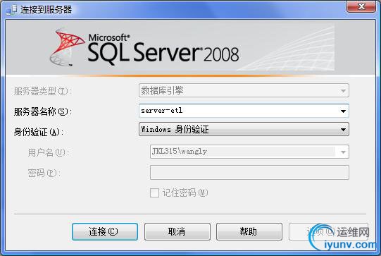
Task: Toggle the 记住密码 checkbox
Action: pyautogui.click(x=154, y=193)
